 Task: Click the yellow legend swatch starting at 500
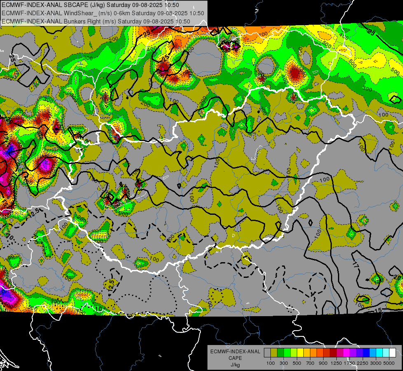(300, 352)
